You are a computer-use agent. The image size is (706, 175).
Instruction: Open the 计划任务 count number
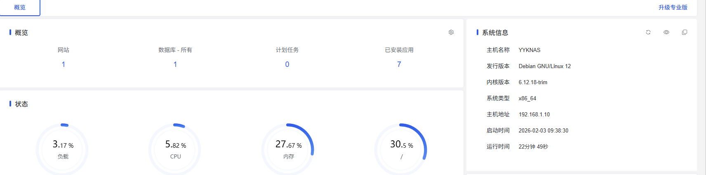tap(287, 64)
